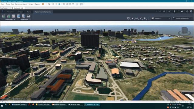Open the Вебинар PowerPoint taskbar item
The image size is (194, 109).
tap(59, 104)
